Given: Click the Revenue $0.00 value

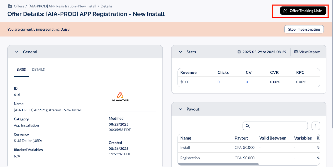Looking at the screenshot, I should [x=185, y=82].
